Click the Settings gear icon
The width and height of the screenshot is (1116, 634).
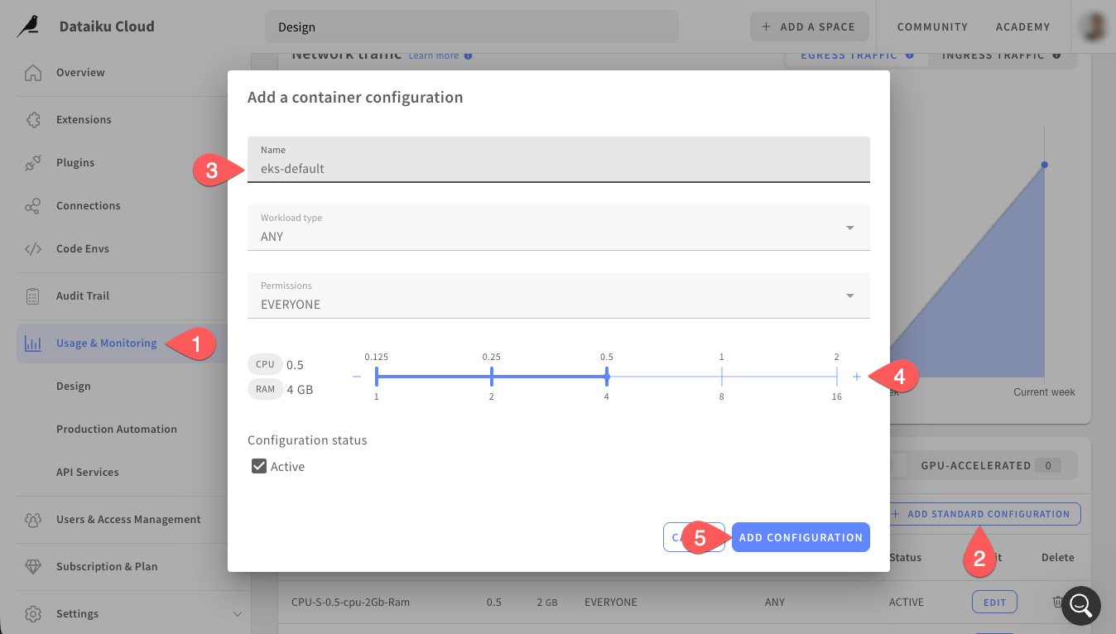[x=33, y=614]
